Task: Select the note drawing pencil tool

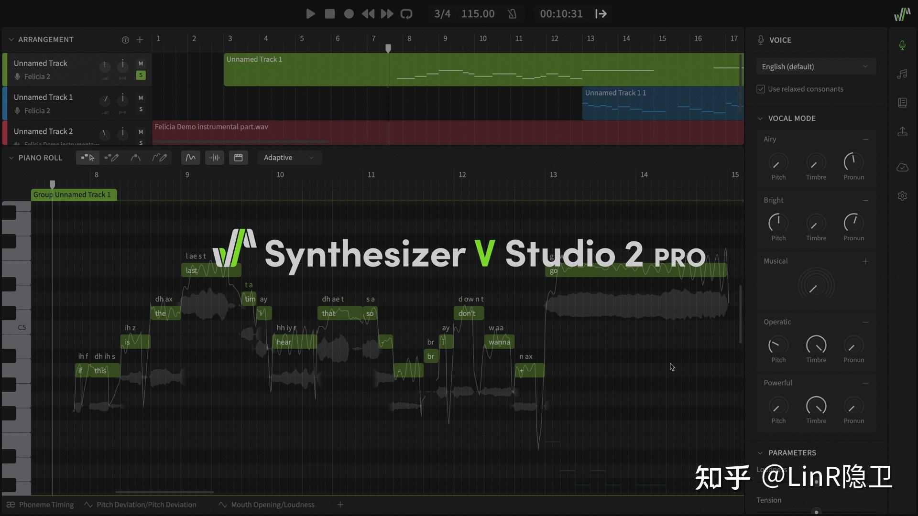Action: [111, 158]
